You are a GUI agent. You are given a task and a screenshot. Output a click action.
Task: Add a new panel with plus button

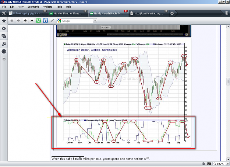4,59
